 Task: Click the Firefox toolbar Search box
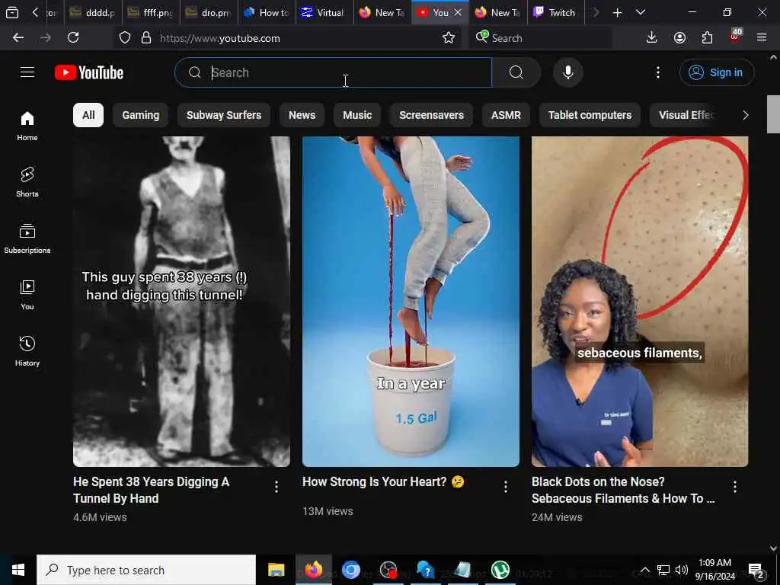tap(541, 38)
